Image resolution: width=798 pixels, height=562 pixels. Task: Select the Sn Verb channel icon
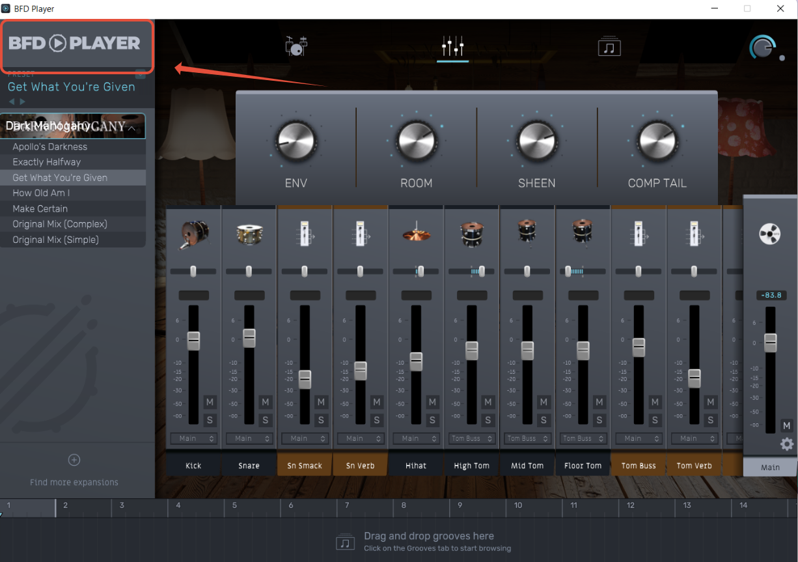click(x=361, y=234)
